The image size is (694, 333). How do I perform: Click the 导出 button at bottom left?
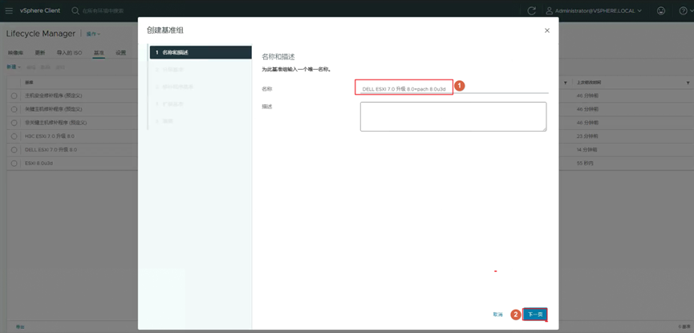tap(20, 327)
